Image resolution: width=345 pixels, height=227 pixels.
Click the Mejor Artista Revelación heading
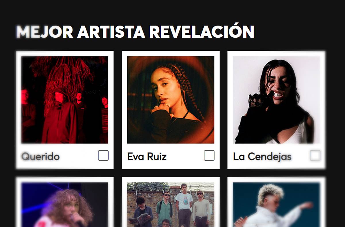[135, 32]
